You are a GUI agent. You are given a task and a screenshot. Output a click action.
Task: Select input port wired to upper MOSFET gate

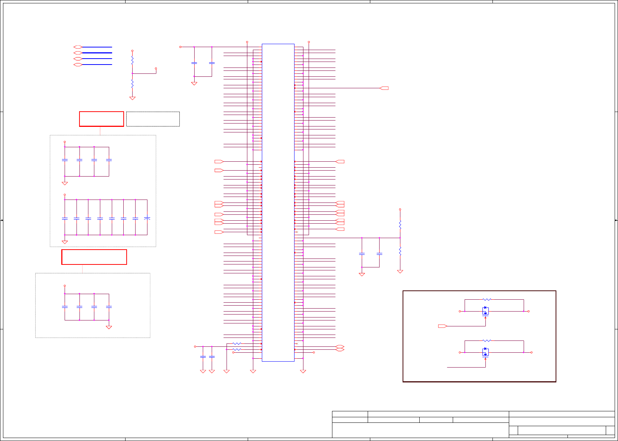pyautogui.click(x=443, y=326)
